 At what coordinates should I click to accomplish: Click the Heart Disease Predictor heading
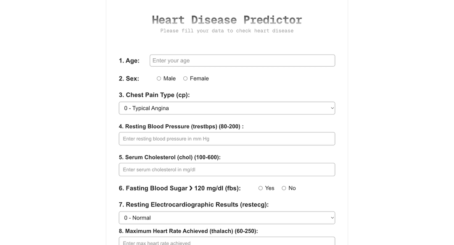pos(227,20)
